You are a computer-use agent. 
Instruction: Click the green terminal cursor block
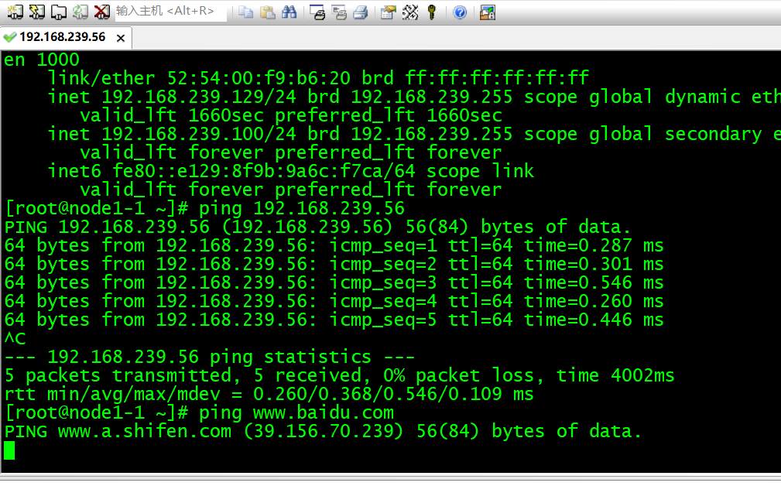[9, 450]
